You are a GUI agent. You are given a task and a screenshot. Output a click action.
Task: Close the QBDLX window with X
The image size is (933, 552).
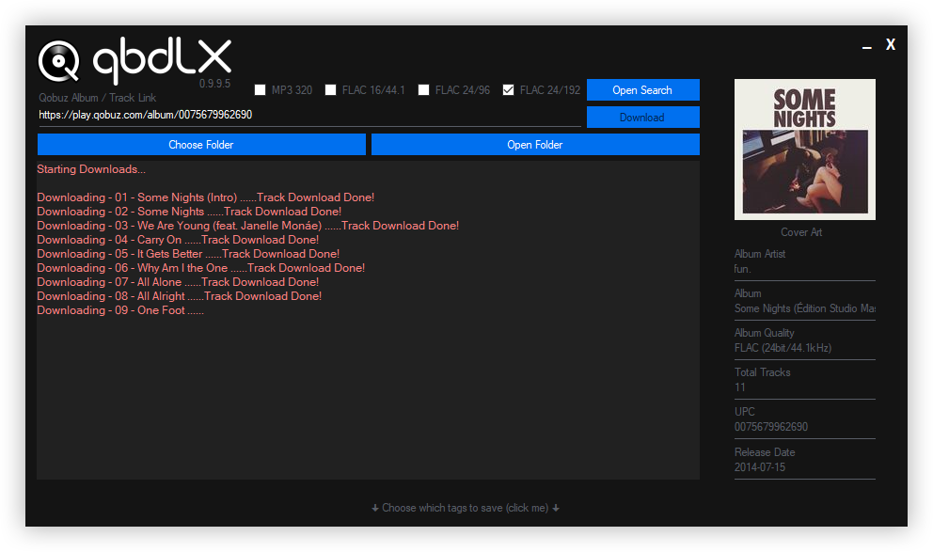pyautogui.click(x=890, y=45)
